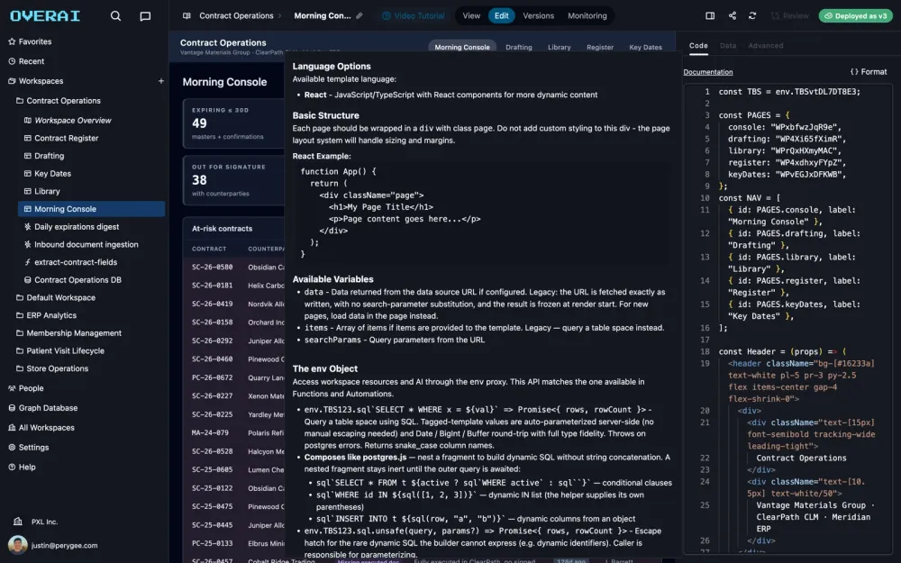The image size is (901, 563).
Task: Click the edit pencil next to Morning Con...
Action: pyautogui.click(x=359, y=16)
